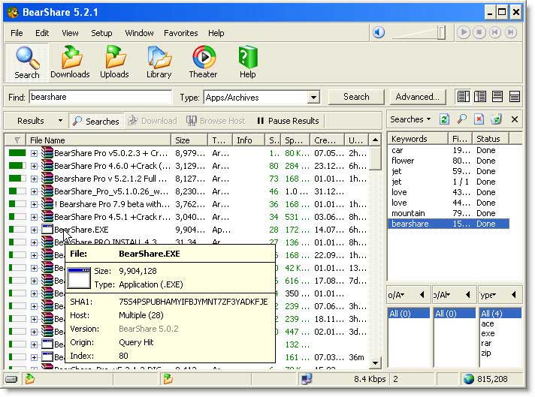The width and height of the screenshot is (535, 397).
Task: Filter results by 'exe' type
Action: (x=488, y=333)
